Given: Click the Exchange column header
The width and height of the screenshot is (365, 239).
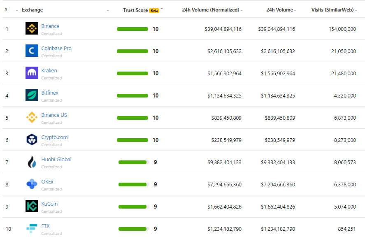Looking at the screenshot, I should 32,10.
